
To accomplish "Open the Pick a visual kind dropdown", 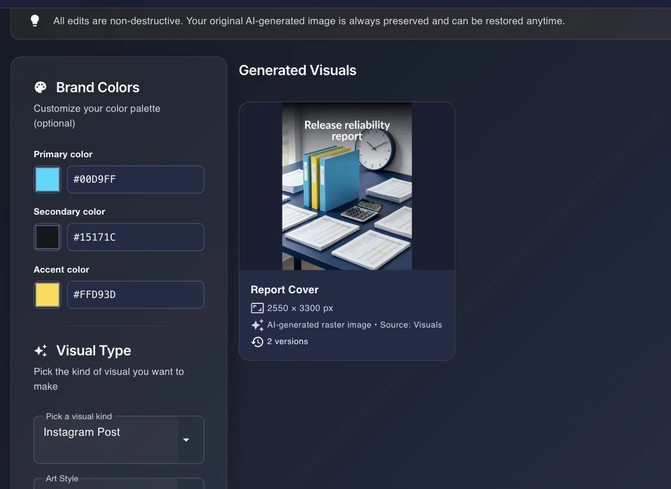I will click(119, 440).
